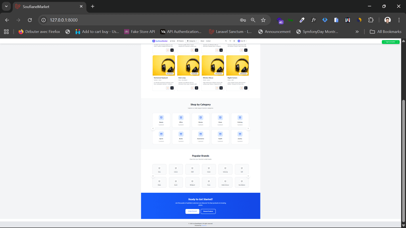Add Digital Camera to wishlist
The width and height of the screenshot is (406, 228).
(241, 88)
